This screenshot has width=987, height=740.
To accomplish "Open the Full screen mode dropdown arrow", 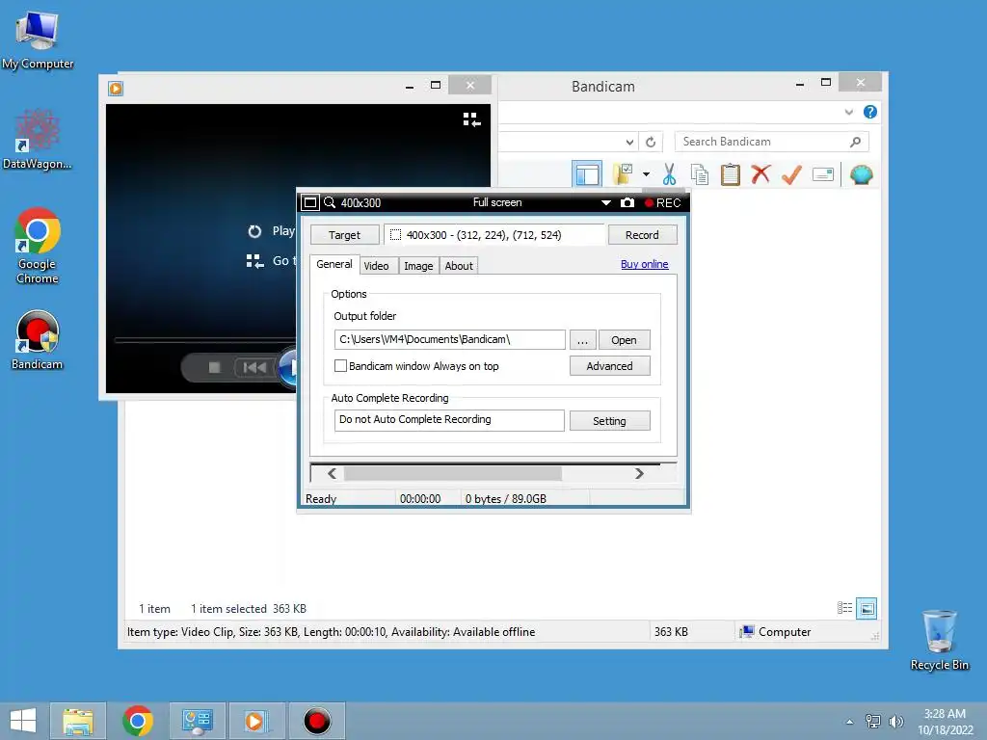I will [605, 202].
